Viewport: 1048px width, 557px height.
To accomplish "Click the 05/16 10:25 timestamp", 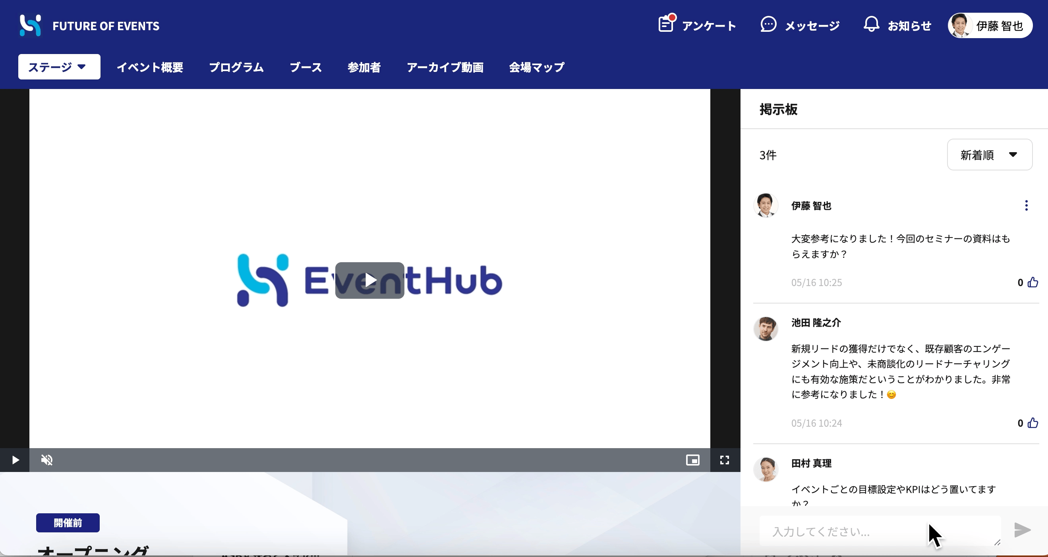I will point(816,282).
